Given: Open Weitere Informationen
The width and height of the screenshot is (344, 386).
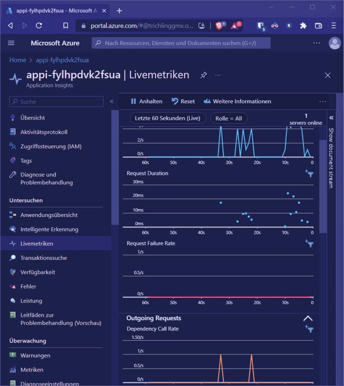Looking at the screenshot, I should coord(237,101).
